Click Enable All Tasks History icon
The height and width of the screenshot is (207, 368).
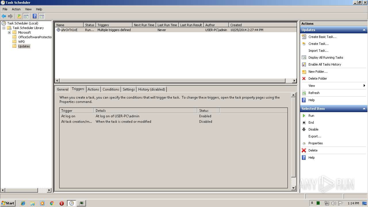pos(304,64)
